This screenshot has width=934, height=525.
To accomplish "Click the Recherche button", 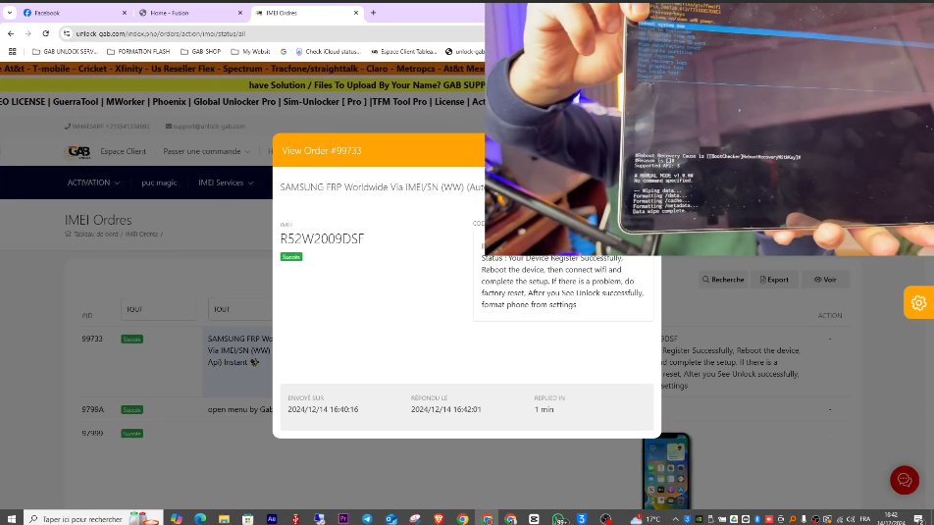I will pos(723,280).
